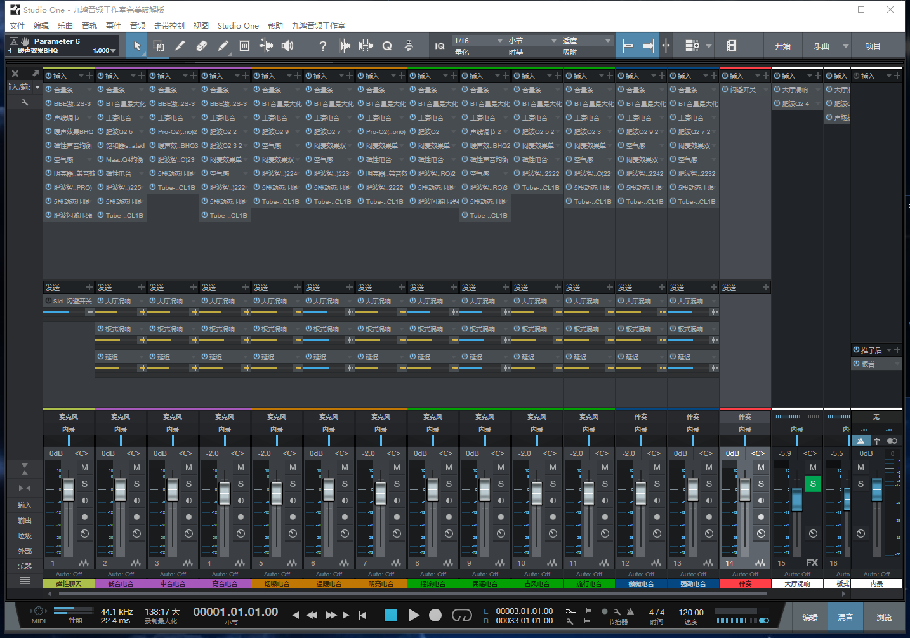Open the 走带控制 menu
The width and height of the screenshot is (910, 638).
point(169,26)
